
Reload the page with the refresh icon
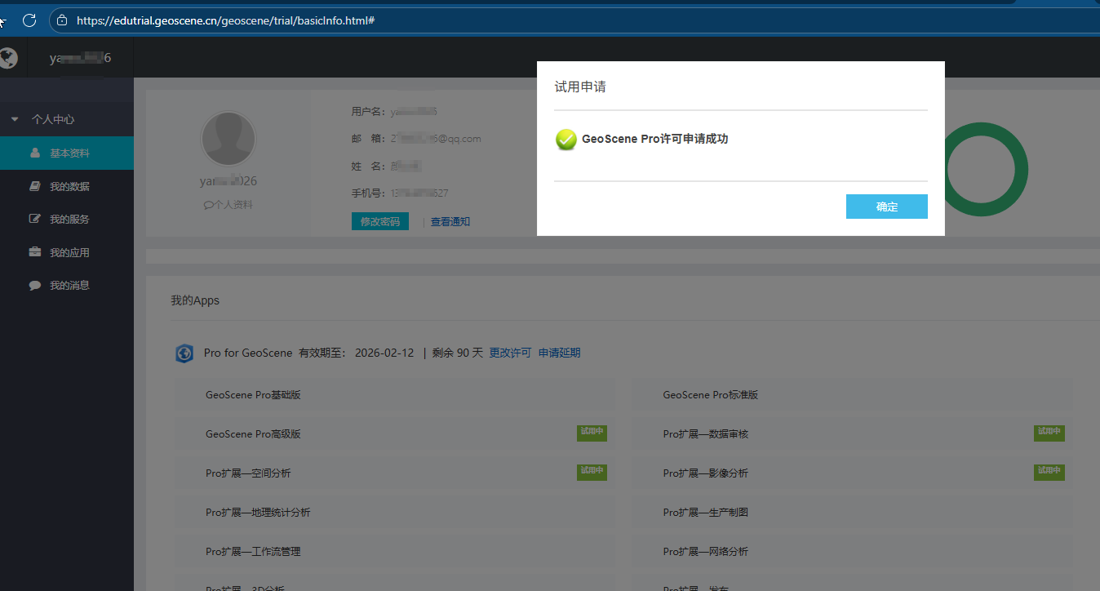(x=29, y=20)
